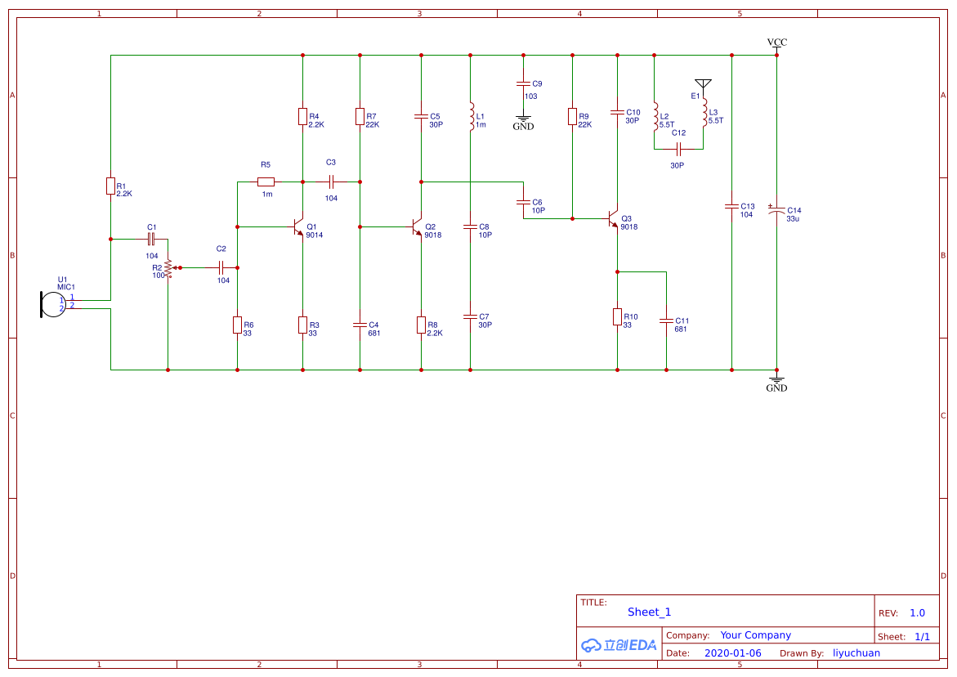957x677 pixels.
Task: Select capacitor C6 symbol
Action: (523, 202)
